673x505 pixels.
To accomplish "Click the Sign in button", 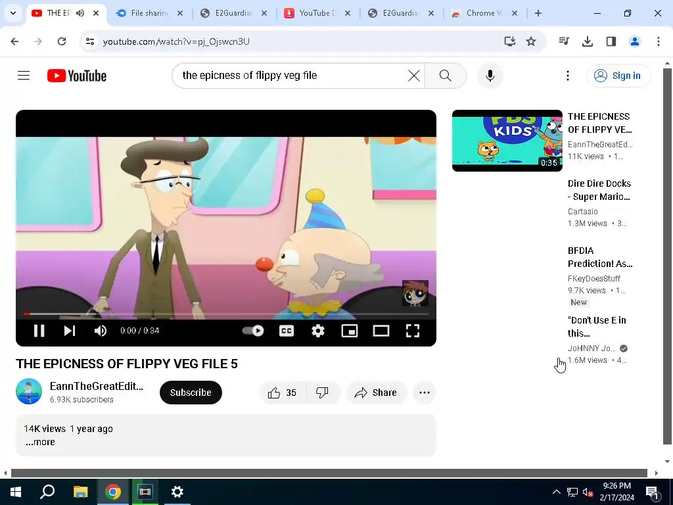I will (618, 76).
